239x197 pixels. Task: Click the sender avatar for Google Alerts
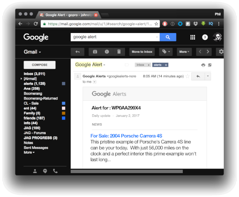point(78,76)
